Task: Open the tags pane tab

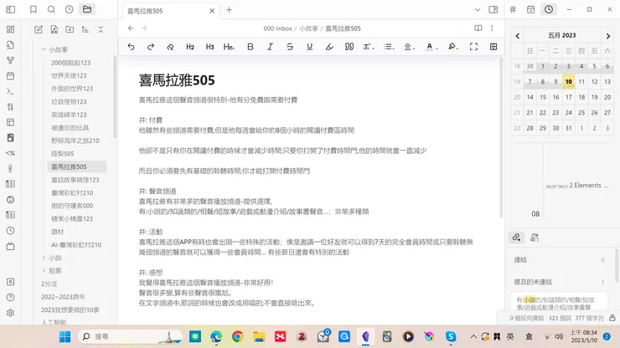Action: pos(513,9)
